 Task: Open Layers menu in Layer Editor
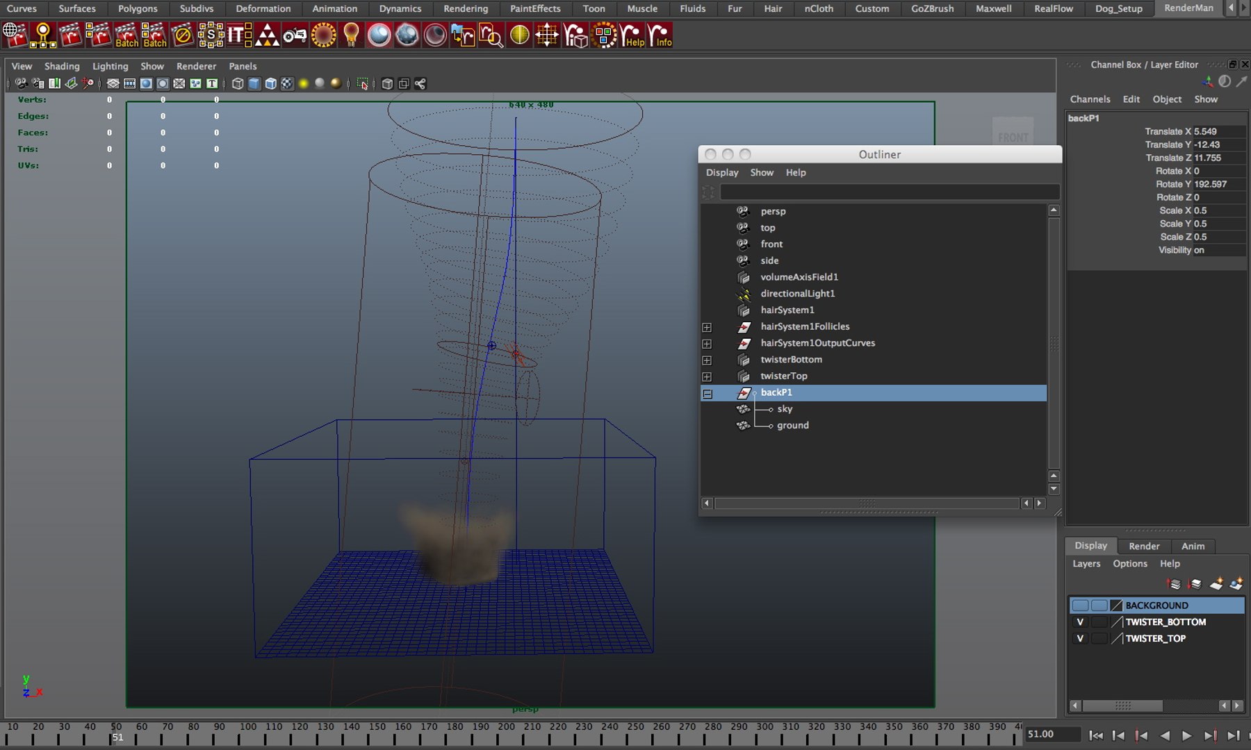pos(1086,564)
